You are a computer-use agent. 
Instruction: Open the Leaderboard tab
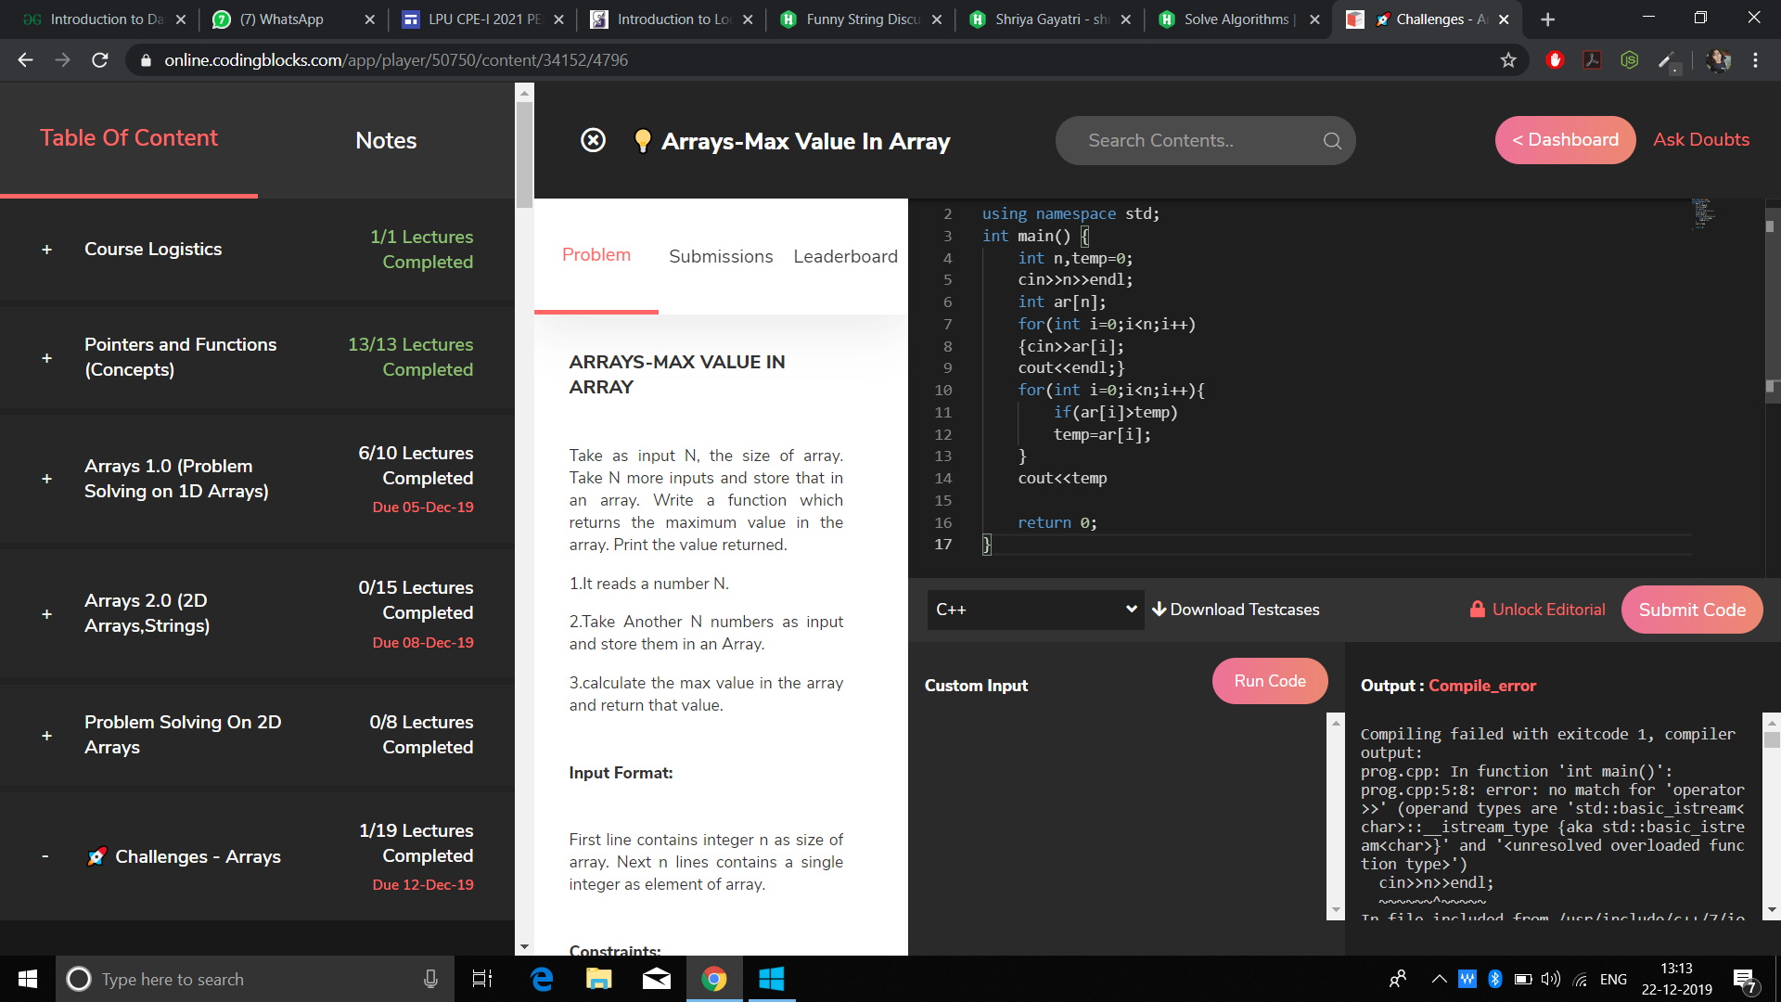[845, 256]
